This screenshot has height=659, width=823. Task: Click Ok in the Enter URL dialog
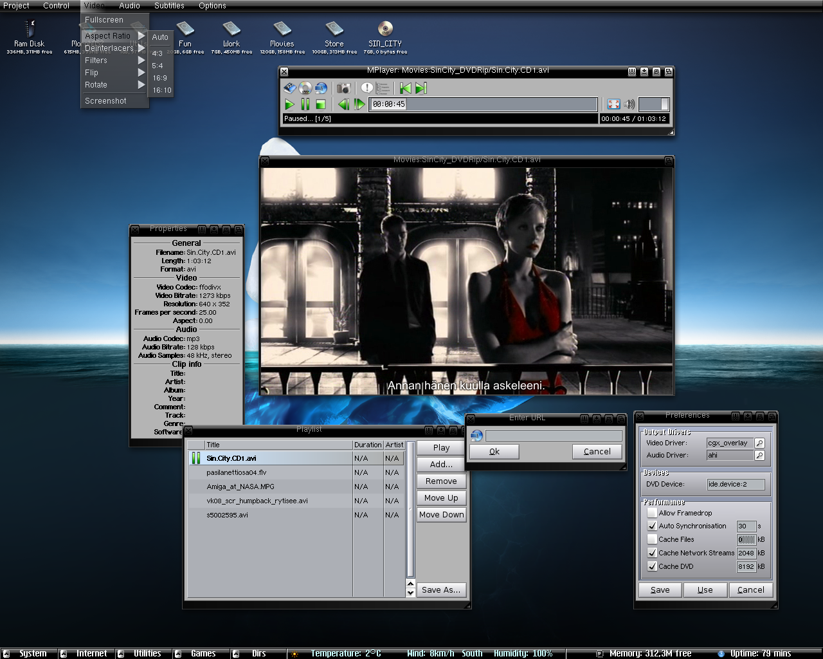click(x=494, y=451)
